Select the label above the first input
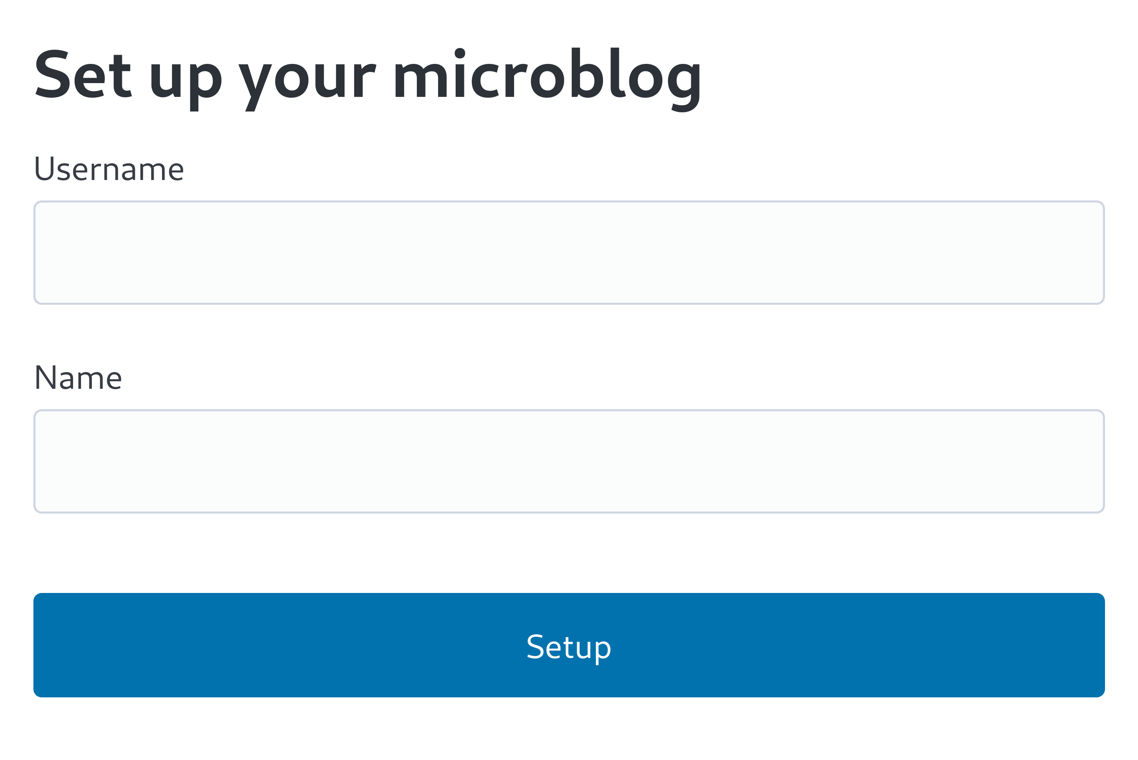Image resolution: width=1138 pixels, height=760 pixels. (109, 169)
